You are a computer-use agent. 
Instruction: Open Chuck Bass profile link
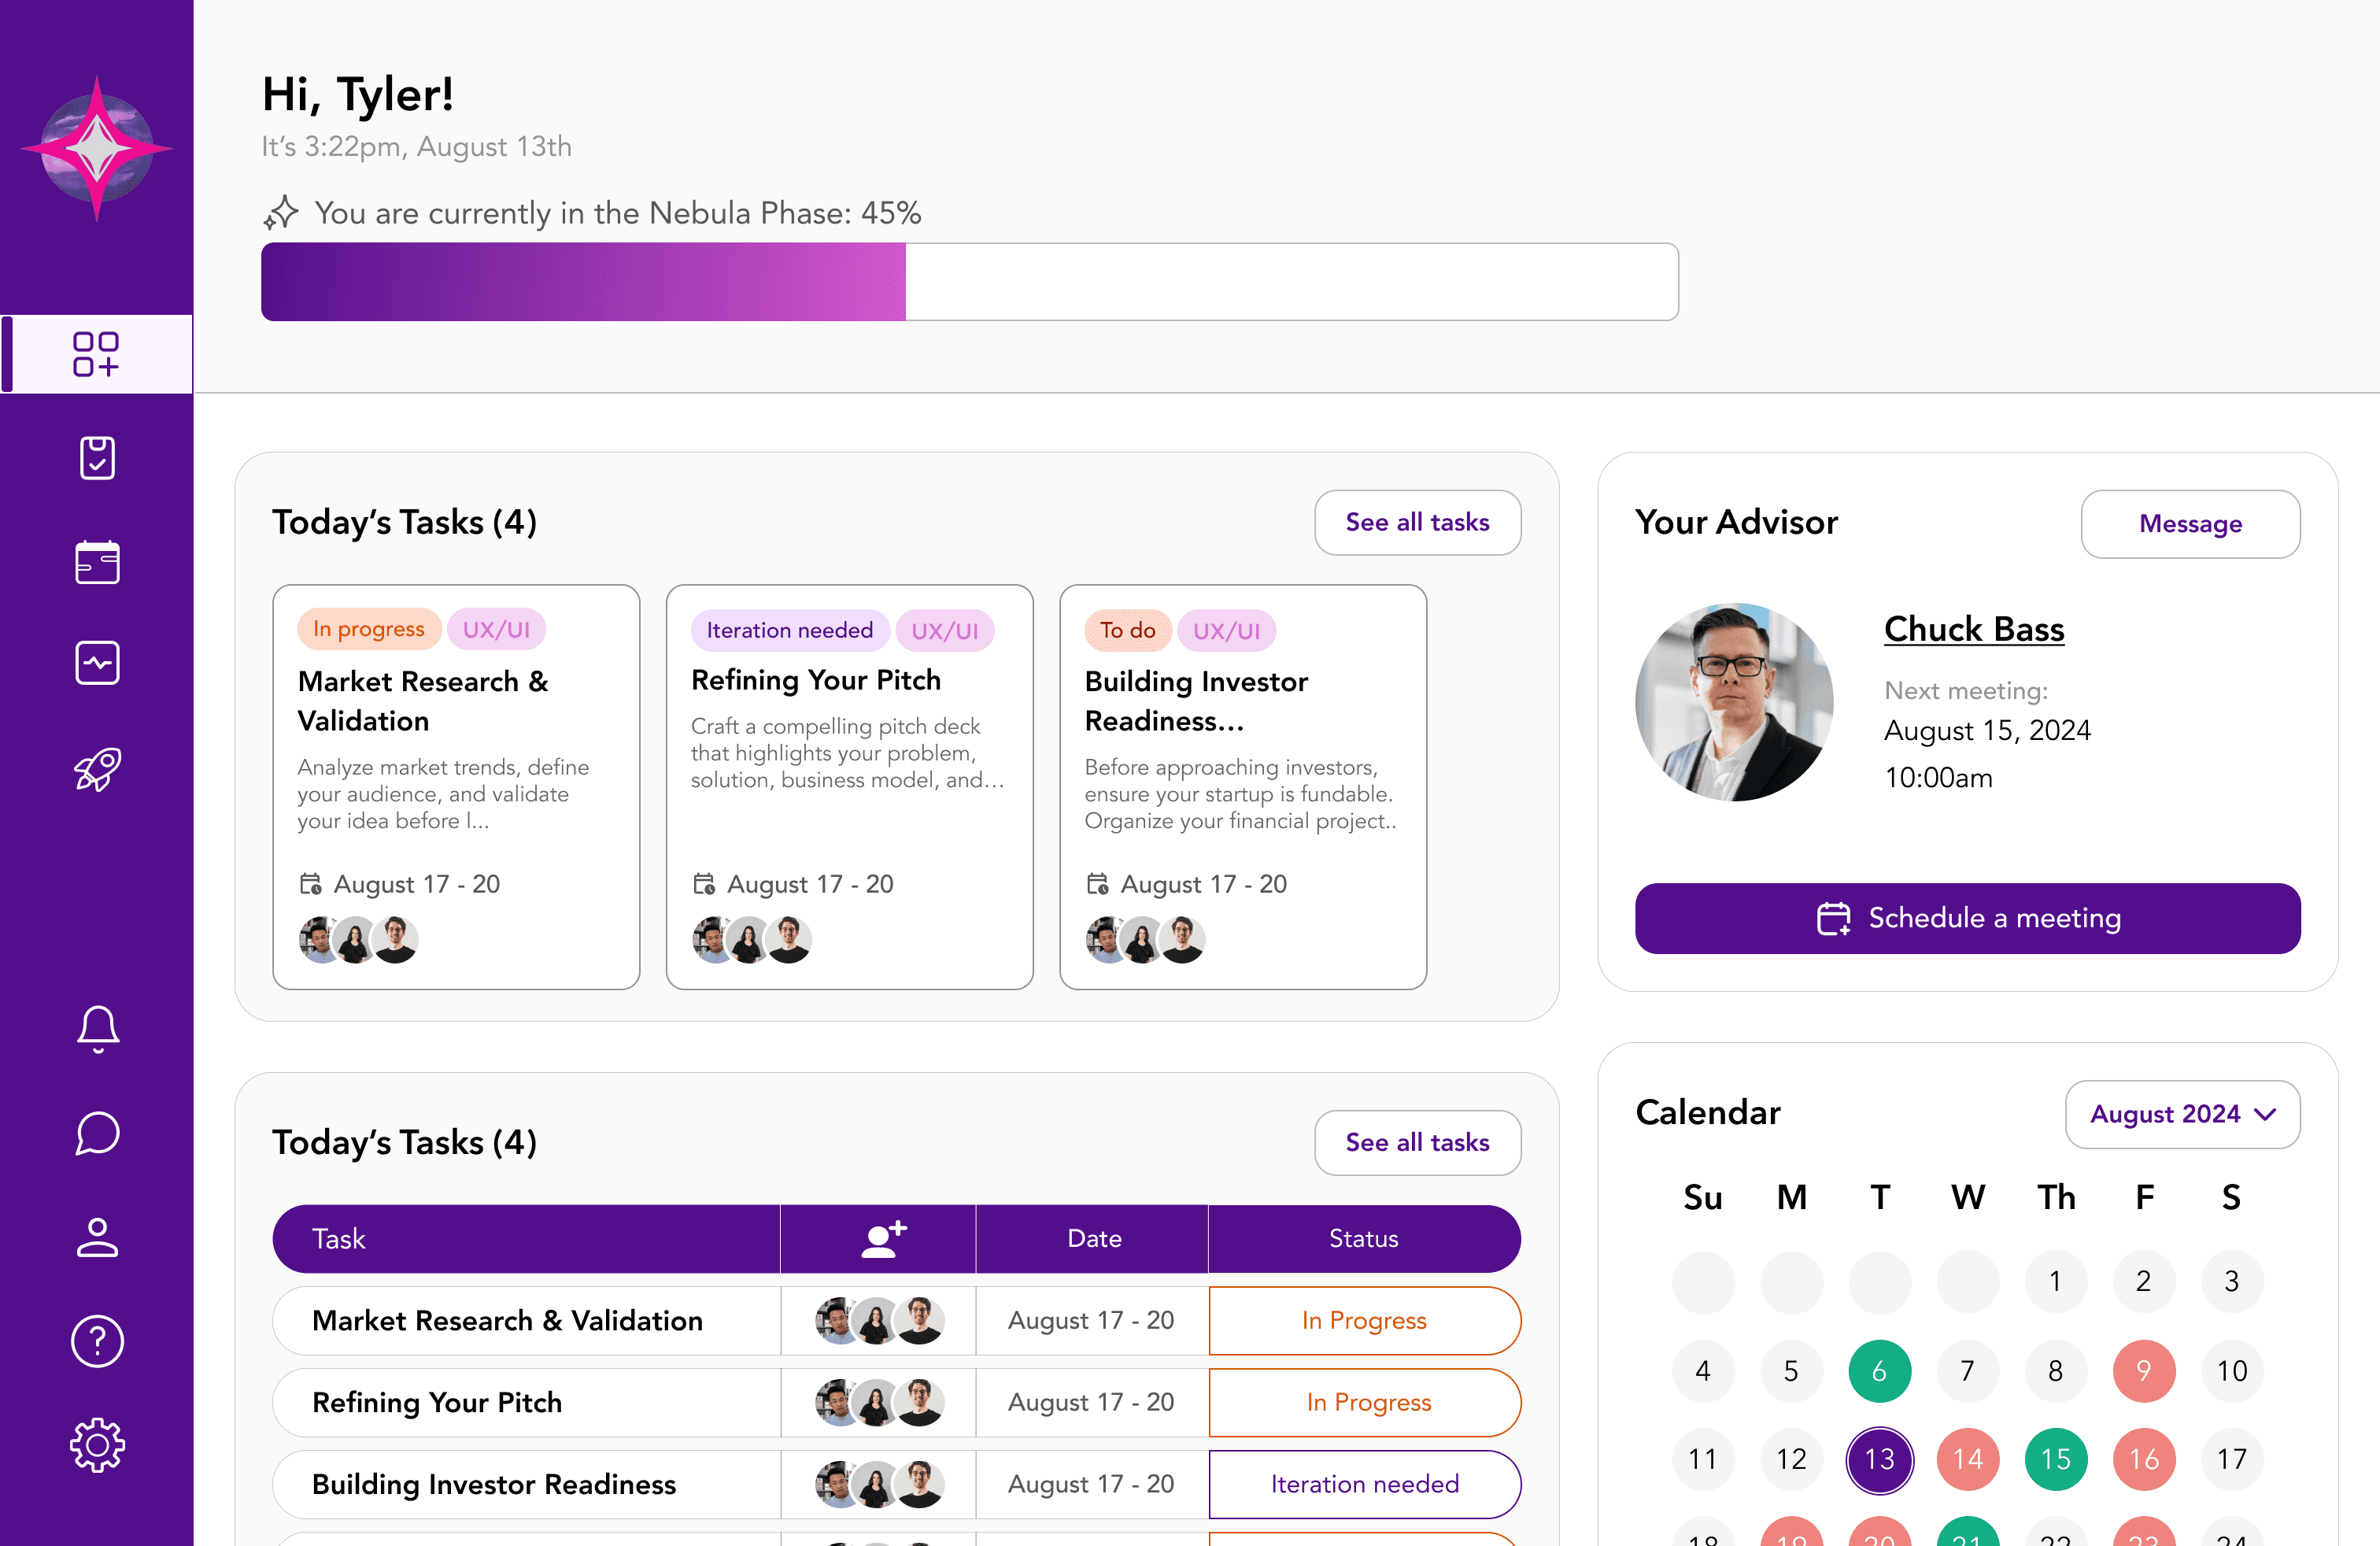point(1973,629)
